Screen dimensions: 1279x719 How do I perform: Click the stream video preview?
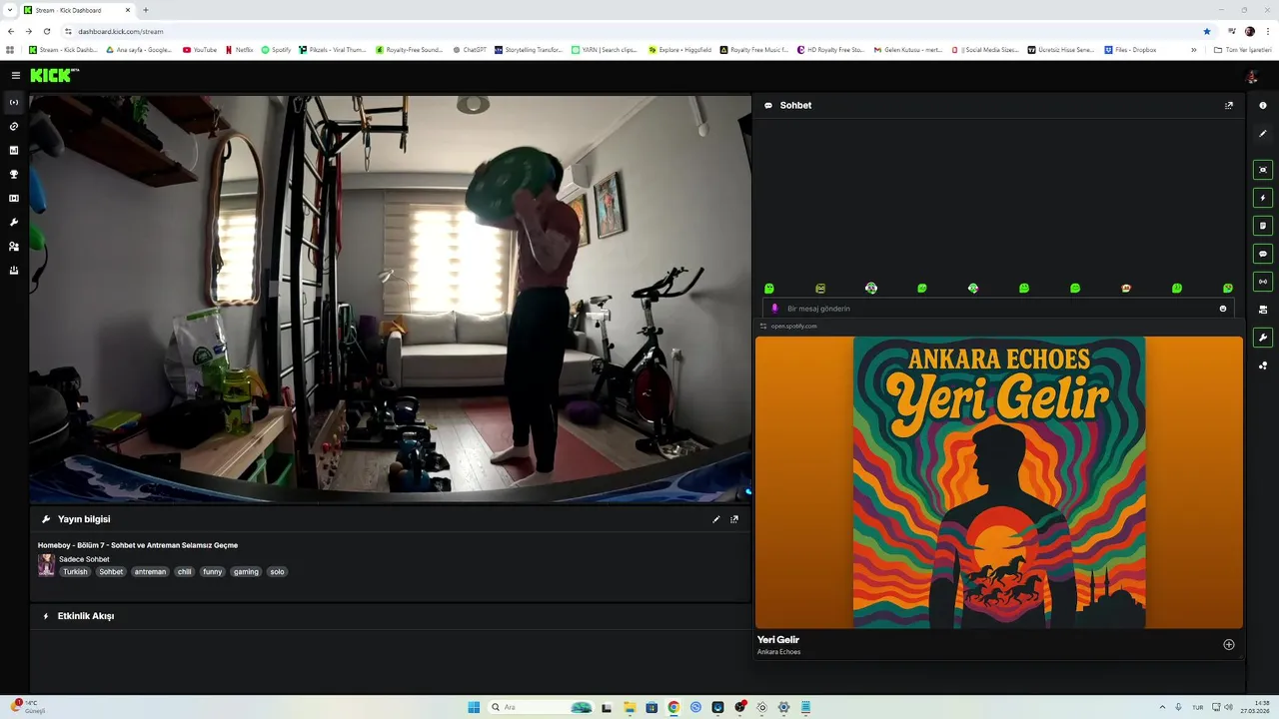(x=390, y=299)
